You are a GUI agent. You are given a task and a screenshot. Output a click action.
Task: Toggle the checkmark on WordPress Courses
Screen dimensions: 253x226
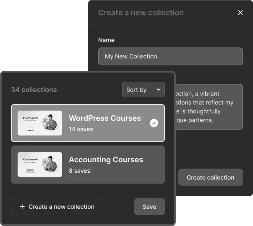[x=154, y=123]
